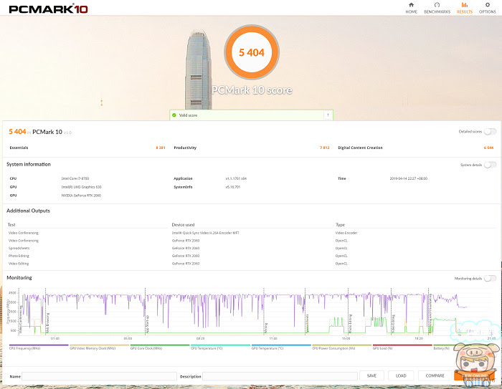Click the CPU Frequency (MHz) legend swatch
The image size is (502, 389).
pos(39,345)
